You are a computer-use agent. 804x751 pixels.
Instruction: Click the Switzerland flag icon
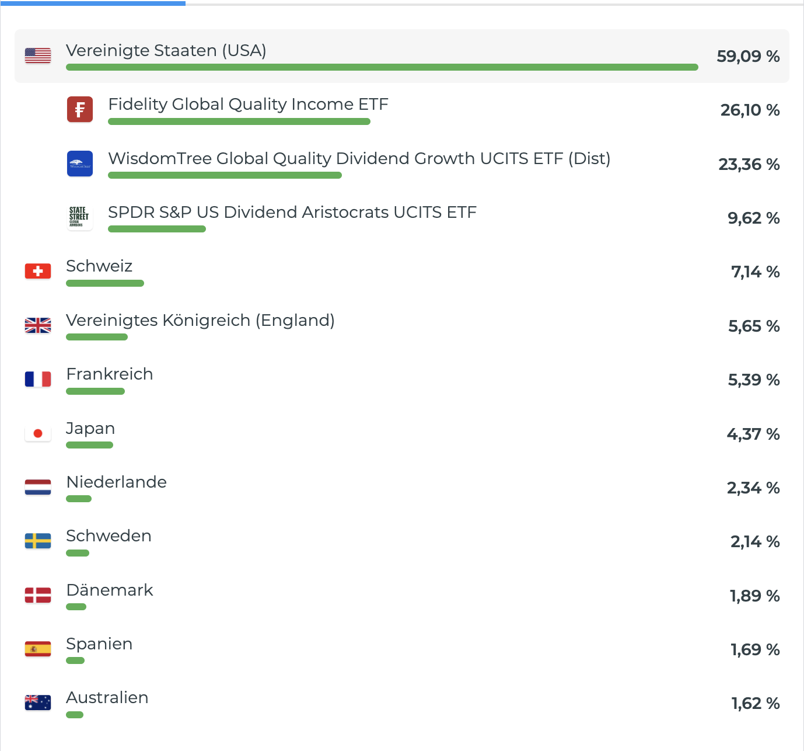(38, 271)
